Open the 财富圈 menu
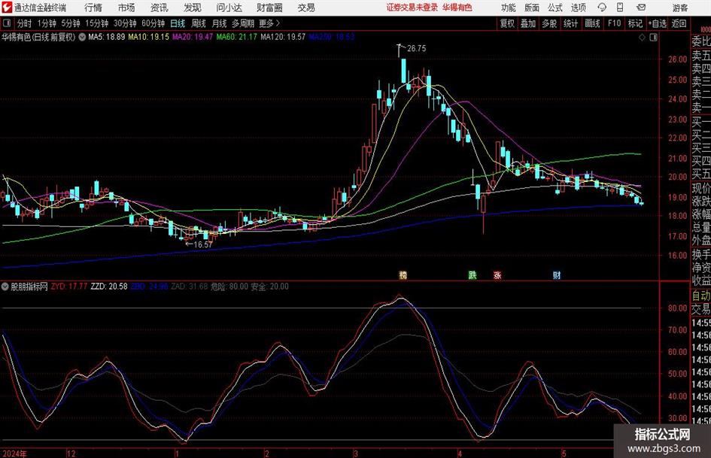Viewport: 711px width, 458px height. (269, 8)
